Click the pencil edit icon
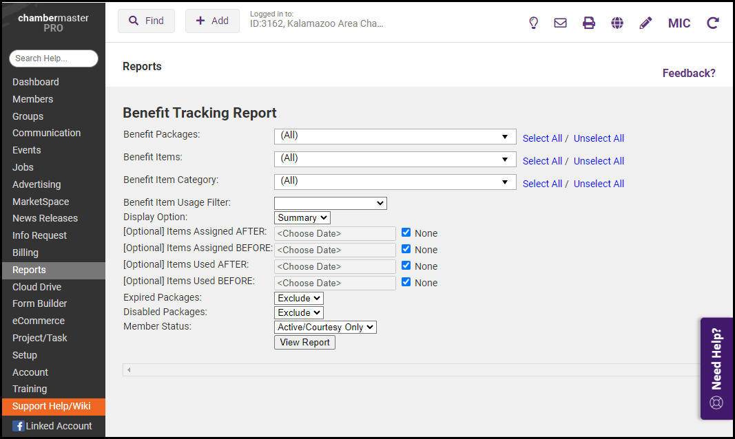This screenshot has height=439, width=735. [x=645, y=23]
